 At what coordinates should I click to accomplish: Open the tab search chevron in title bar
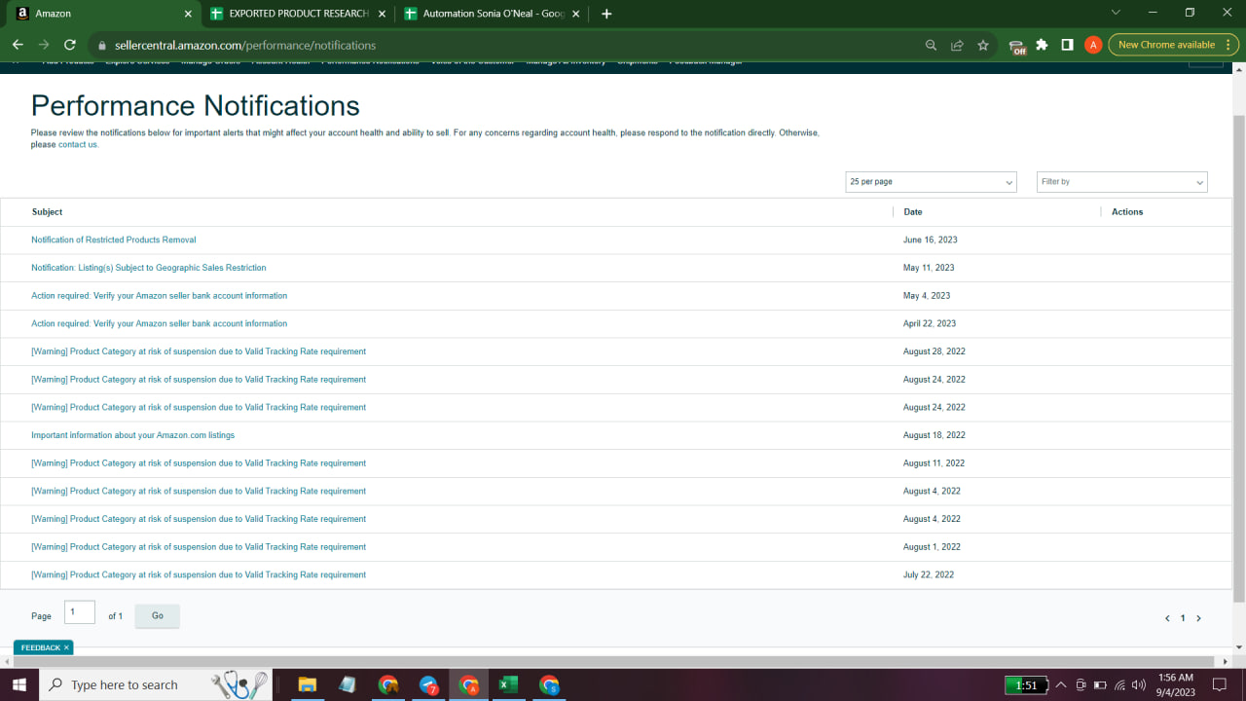(x=1116, y=13)
